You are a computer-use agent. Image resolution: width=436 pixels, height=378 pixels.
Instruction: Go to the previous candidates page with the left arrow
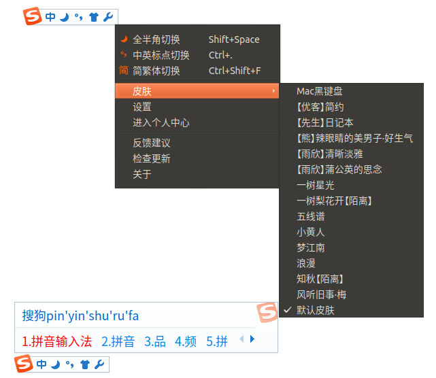240,339
